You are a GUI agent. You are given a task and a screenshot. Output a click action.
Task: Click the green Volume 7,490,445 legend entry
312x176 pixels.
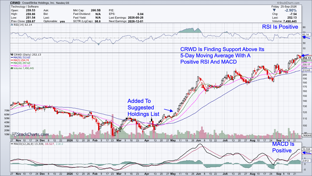[24, 68]
